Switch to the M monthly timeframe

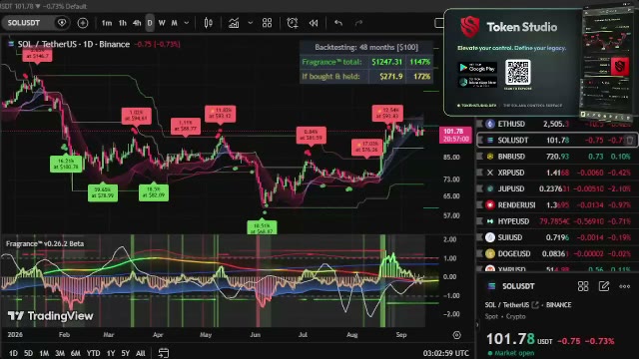tap(175, 23)
